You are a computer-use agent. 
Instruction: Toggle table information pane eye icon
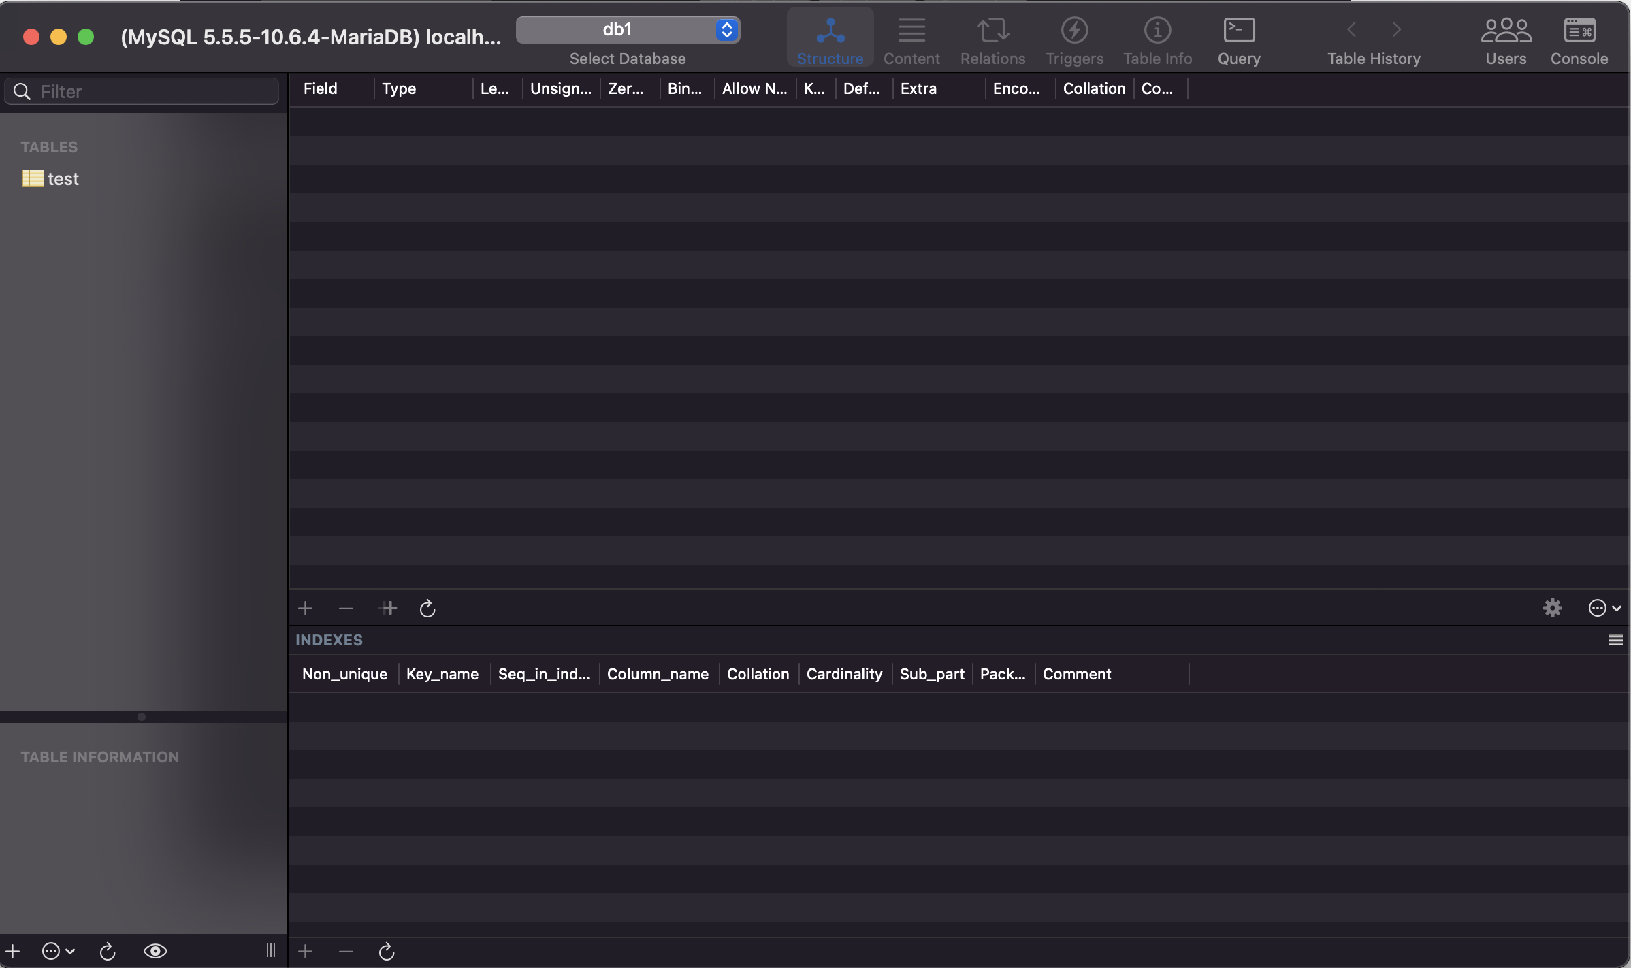(155, 951)
